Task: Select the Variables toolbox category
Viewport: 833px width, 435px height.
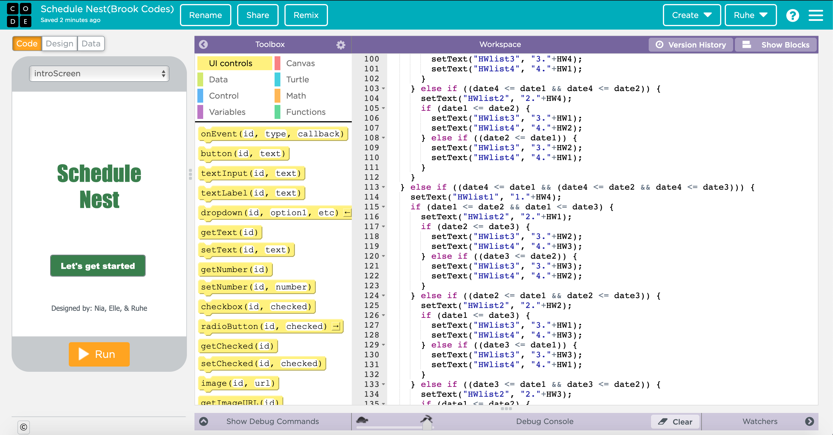Action: pyautogui.click(x=227, y=112)
